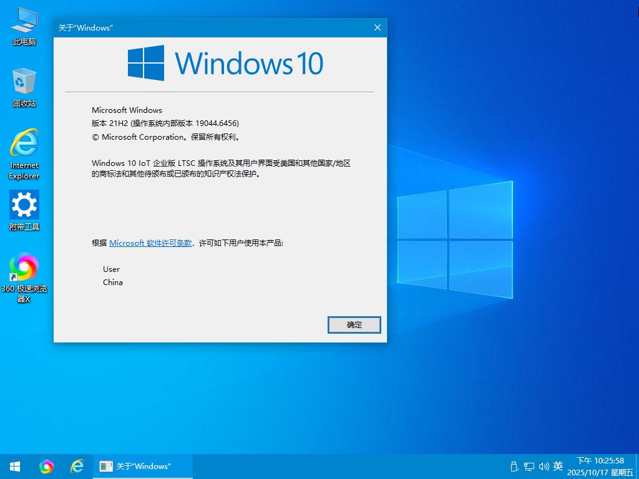This screenshot has height=479, width=639.
Task: Launch Internet Explorer from the taskbar
Action: pyautogui.click(x=77, y=467)
